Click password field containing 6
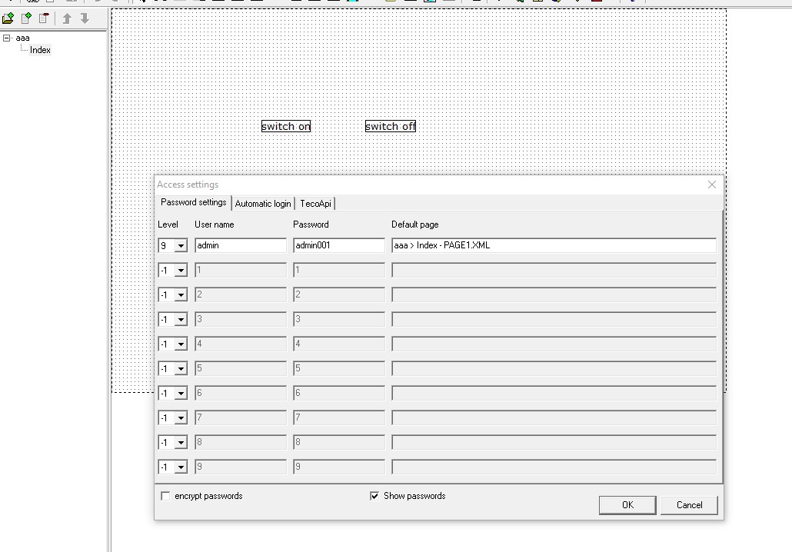792x552 pixels. coord(339,393)
